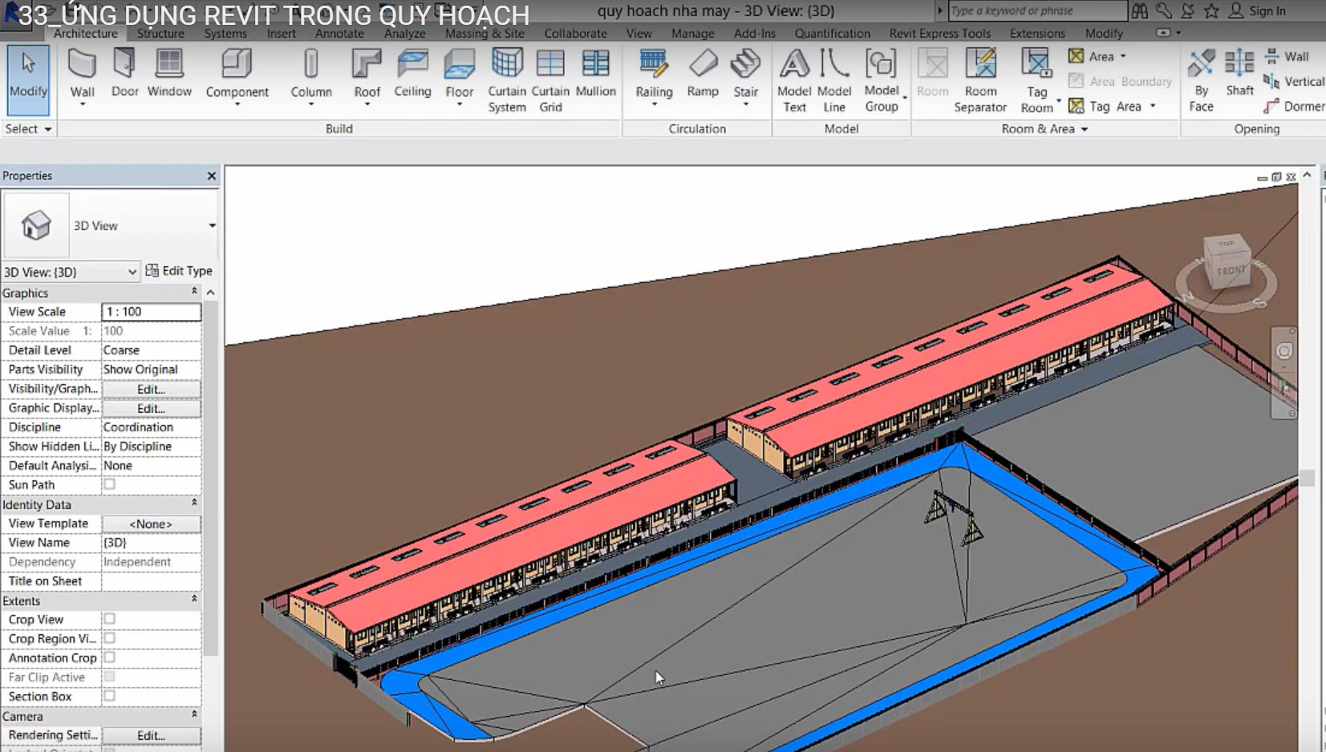Click Edit for Visibility/Graphics overrides
The width and height of the screenshot is (1326, 752).
[151, 389]
